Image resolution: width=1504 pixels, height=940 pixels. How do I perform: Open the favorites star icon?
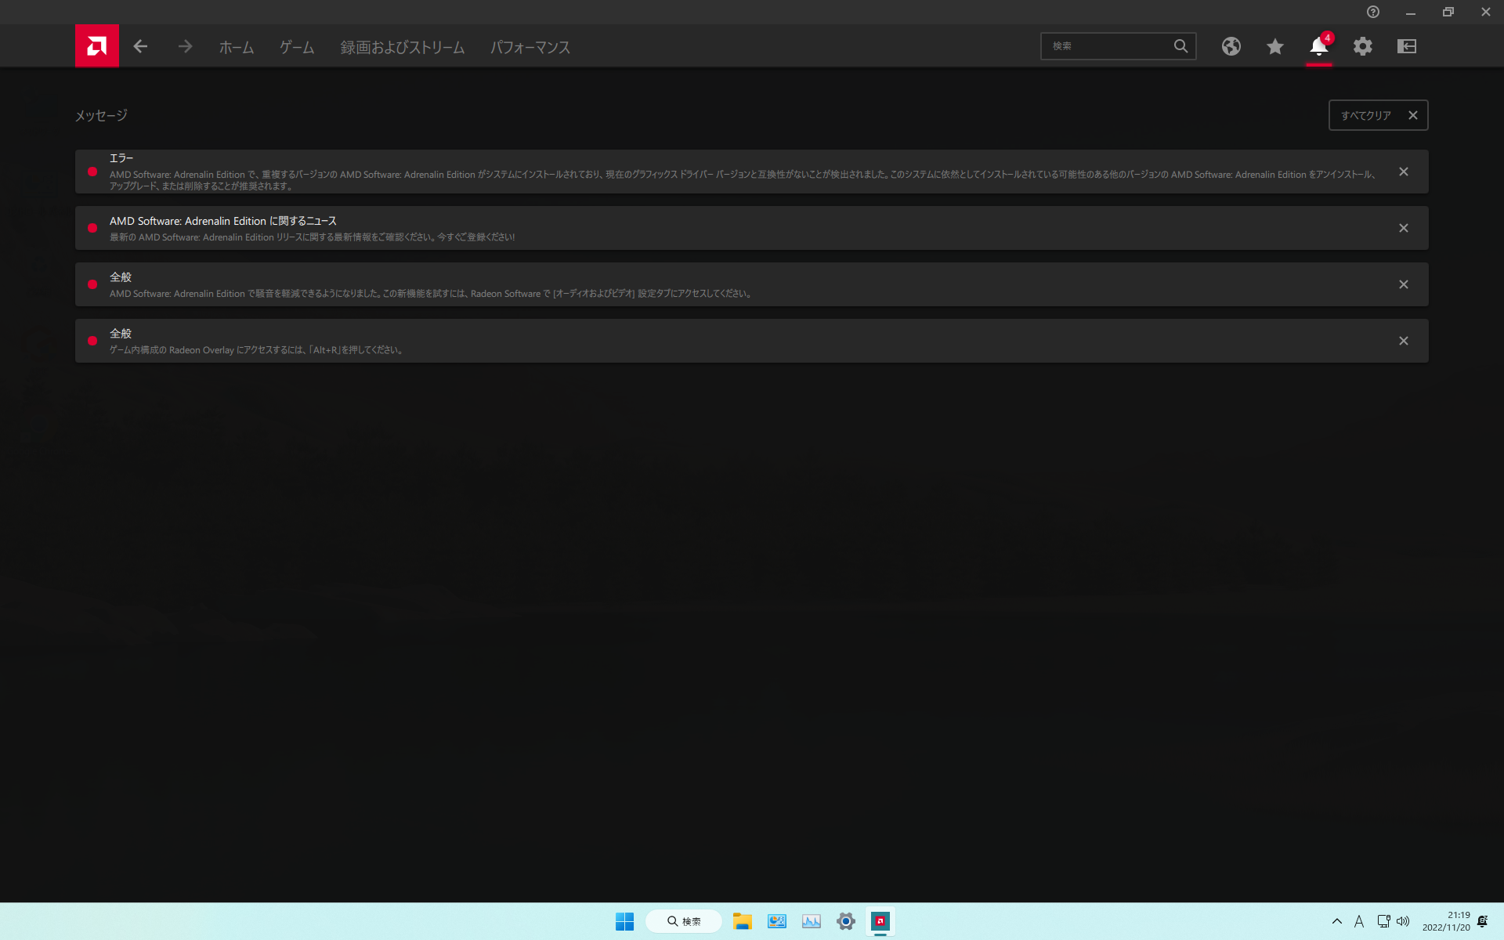[1275, 46]
